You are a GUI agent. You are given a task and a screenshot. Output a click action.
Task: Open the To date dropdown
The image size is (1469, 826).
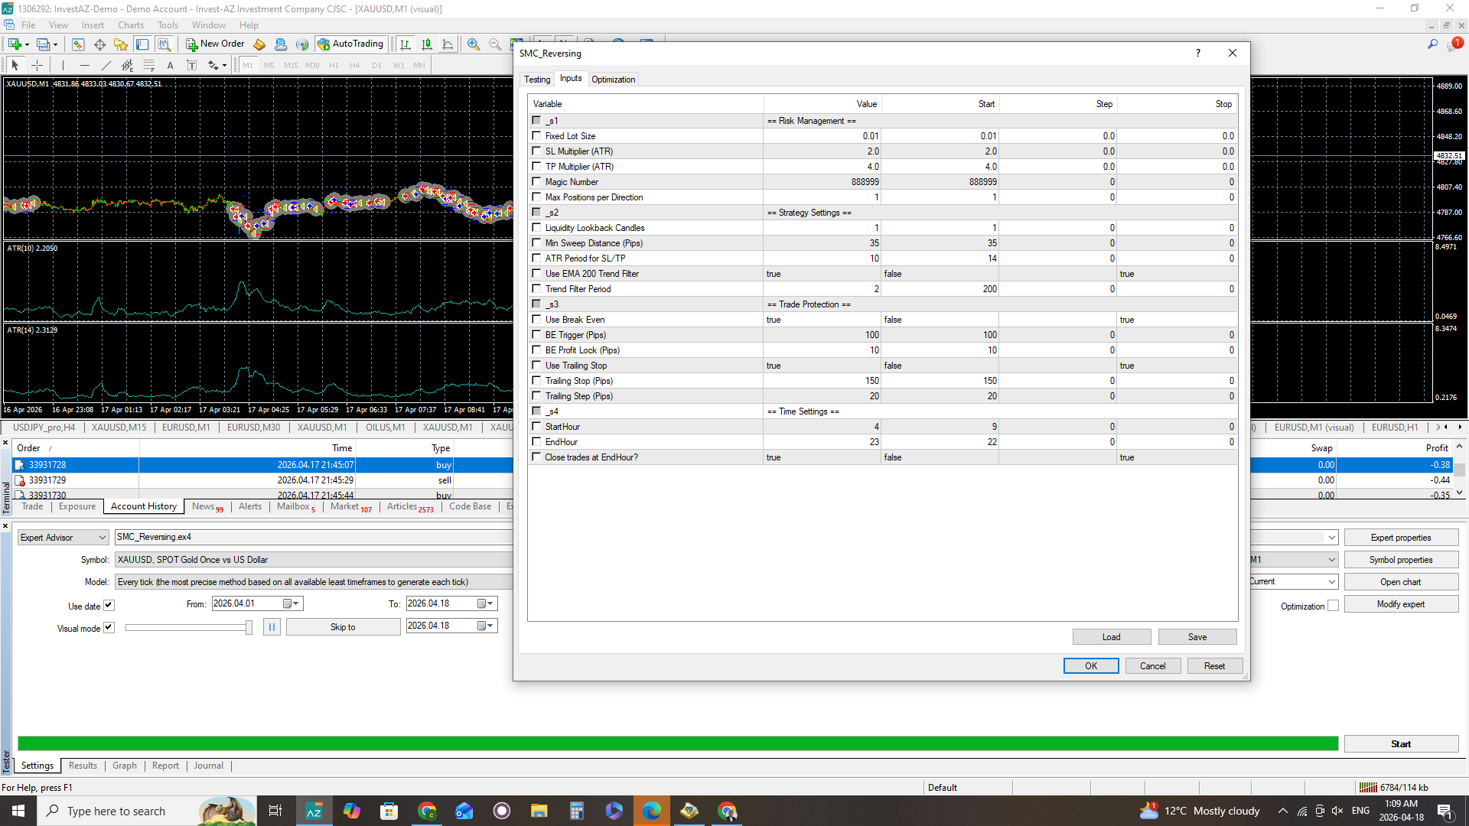pyautogui.click(x=490, y=604)
